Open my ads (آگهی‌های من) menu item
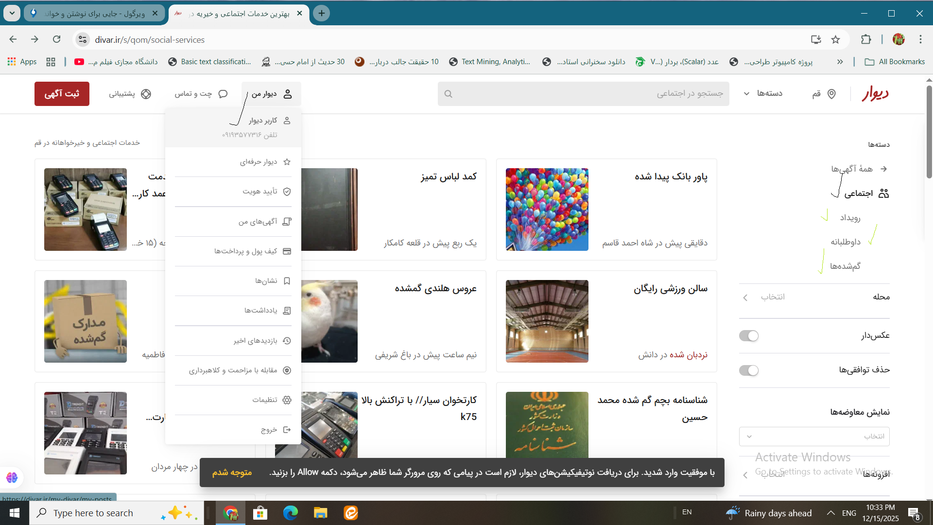The width and height of the screenshot is (933, 525). pos(258,222)
